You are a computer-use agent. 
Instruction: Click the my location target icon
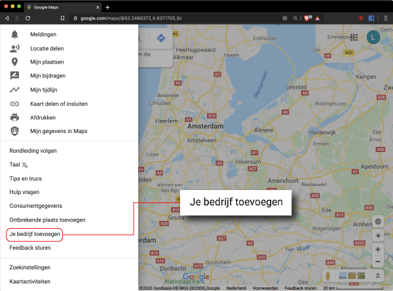tap(378, 235)
